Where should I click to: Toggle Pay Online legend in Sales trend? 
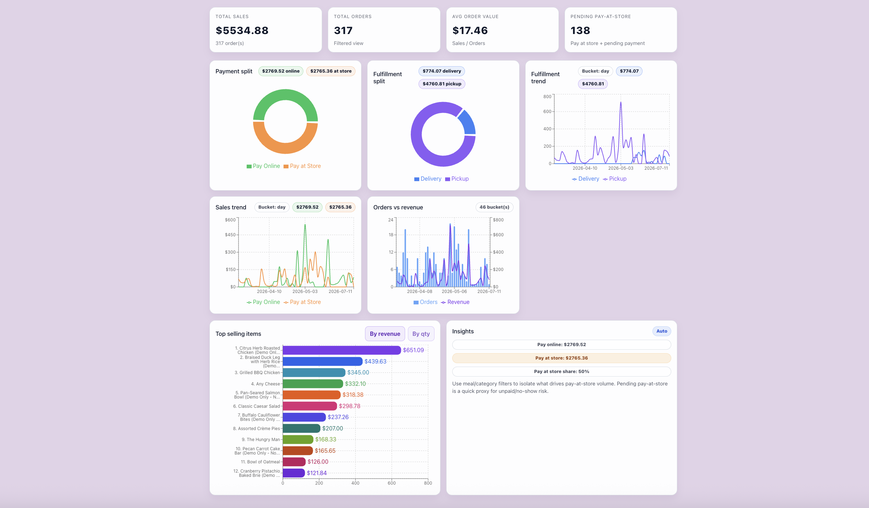[263, 302]
